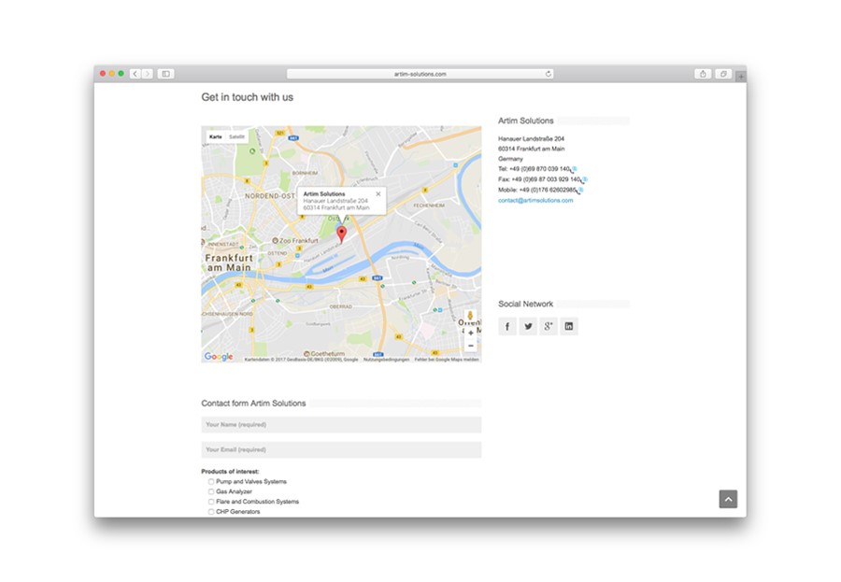The width and height of the screenshot is (841, 582).
Task: Select the Karte map view tab
Action: (x=216, y=136)
